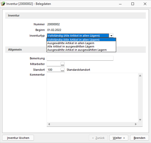Open the Standort lookup ellipsis button
Image resolution: width=151 pixels, height=143 pixels.
(63, 70)
